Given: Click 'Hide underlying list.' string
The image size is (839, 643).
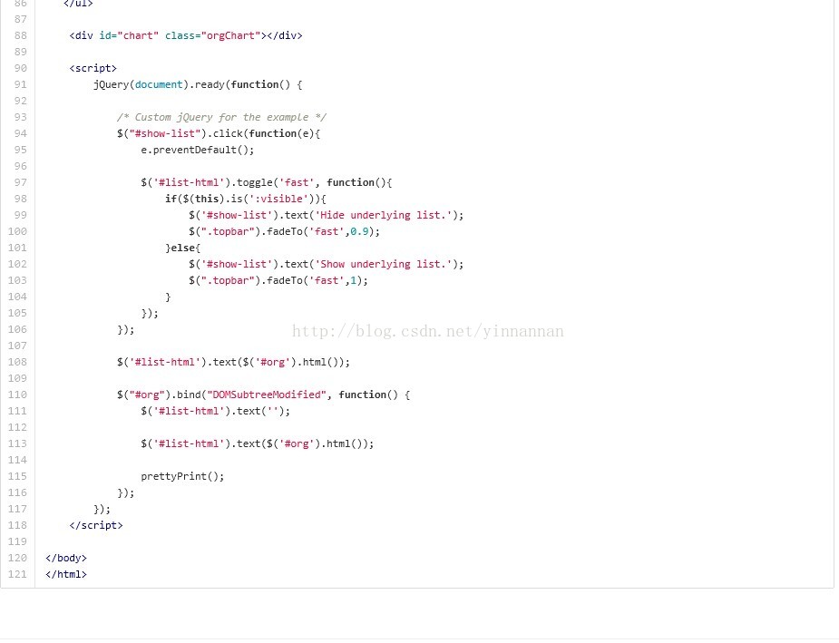Looking at the screenshot, I should click(383, 216).
